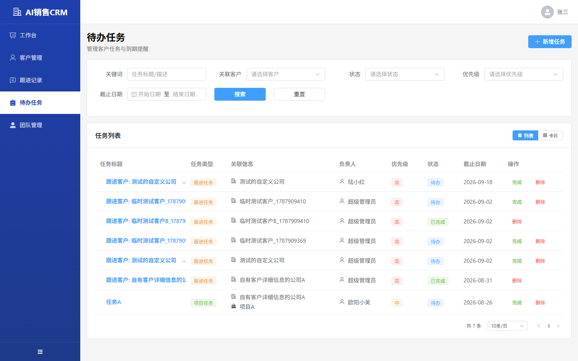This screenshot has height=361, width=578.
Task: Click 删除 for the 任务A row
Action: click(x=540, y=302)
